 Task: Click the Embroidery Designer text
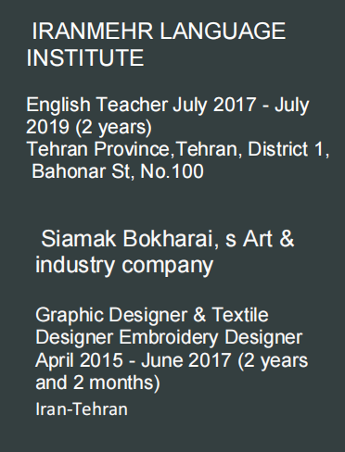[211, 337]
